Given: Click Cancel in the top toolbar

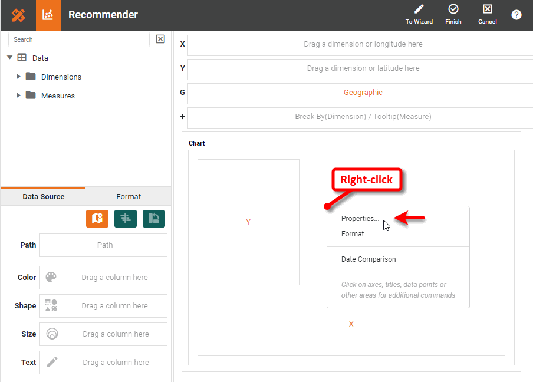Looking at the screenshot, I should tap(488, 15).
